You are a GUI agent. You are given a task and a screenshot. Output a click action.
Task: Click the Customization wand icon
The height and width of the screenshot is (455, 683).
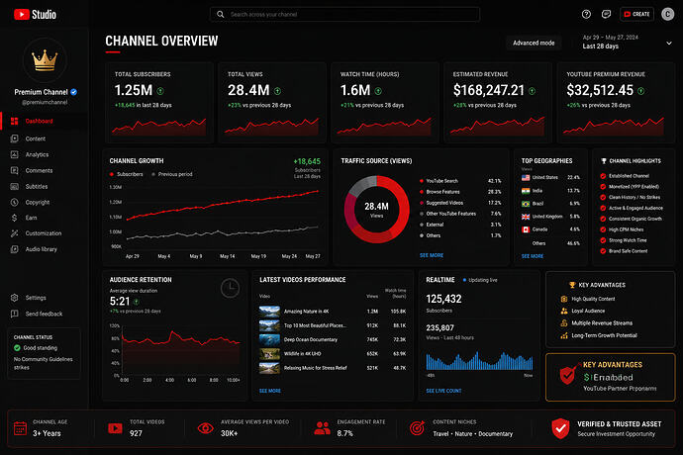click(x=15, y=233)
